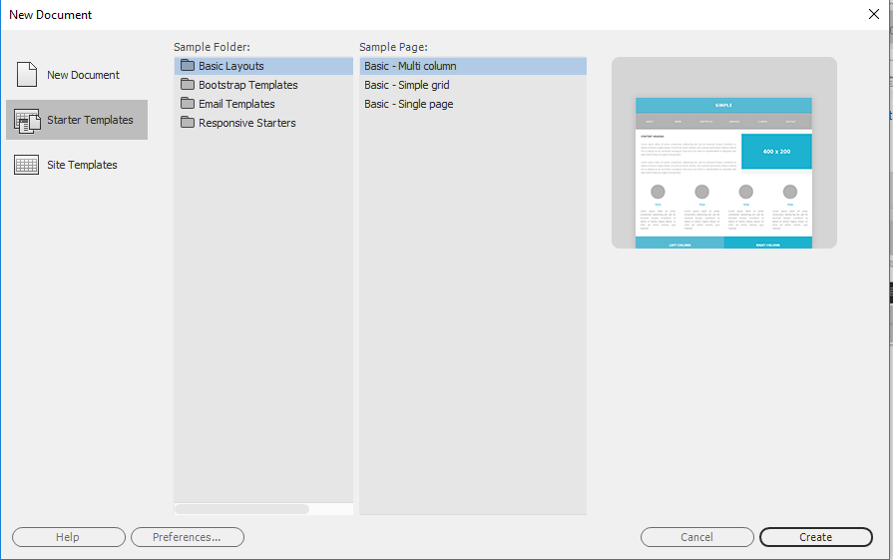Open the Bootstrap Templates sample folder
The width and height of the screenshot is (893, 560).
(247, 85)
